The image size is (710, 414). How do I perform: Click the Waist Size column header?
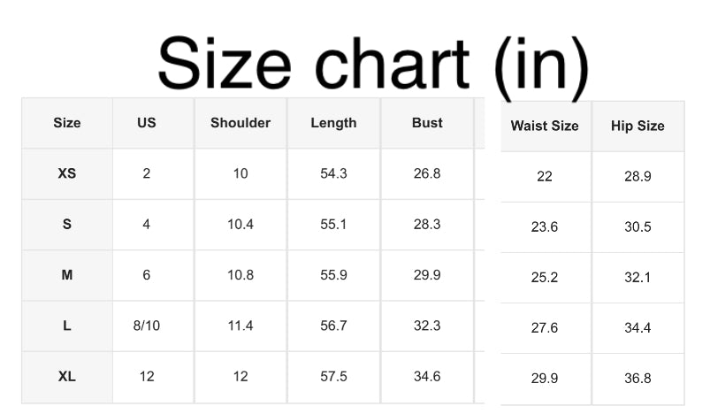coord(545,126)
